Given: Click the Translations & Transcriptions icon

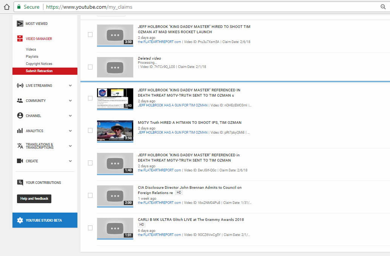Looking at the screenshot, I should point(20,146).
